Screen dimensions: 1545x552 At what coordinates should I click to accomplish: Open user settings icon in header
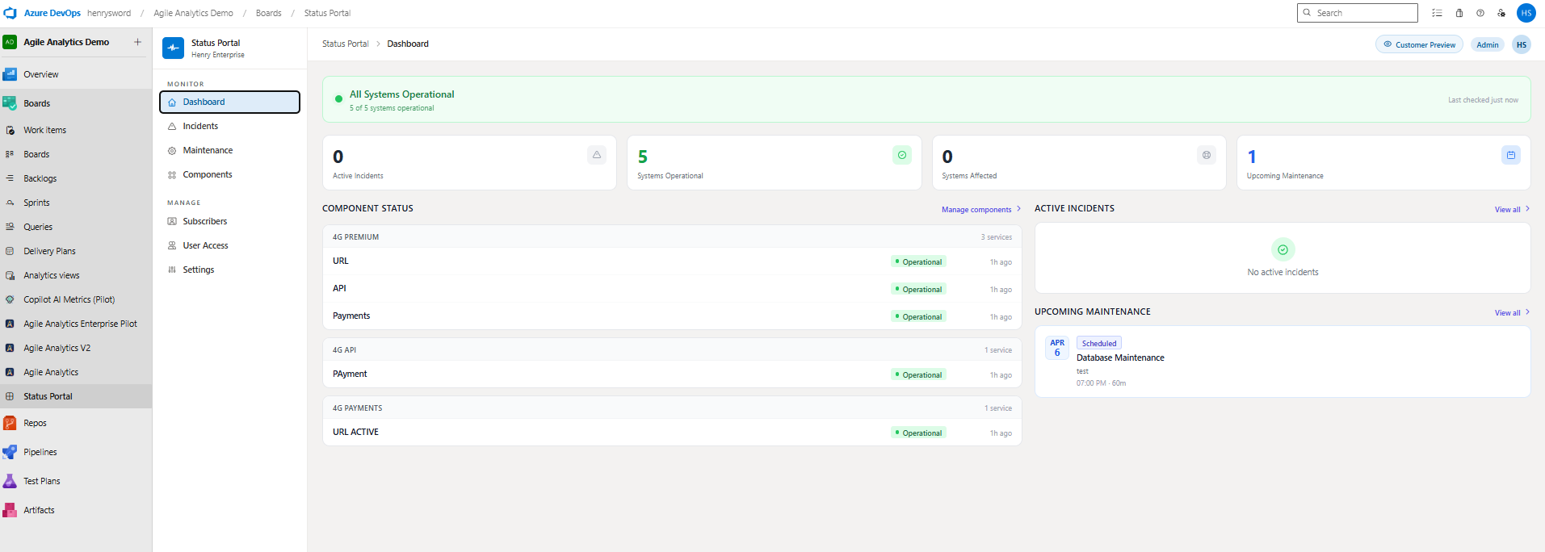point(1501,13)
